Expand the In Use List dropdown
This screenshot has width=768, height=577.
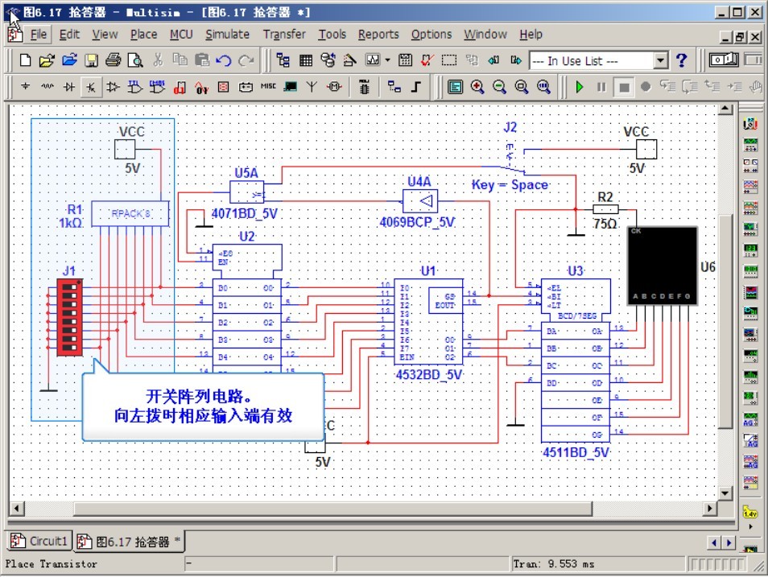point(661,61)
